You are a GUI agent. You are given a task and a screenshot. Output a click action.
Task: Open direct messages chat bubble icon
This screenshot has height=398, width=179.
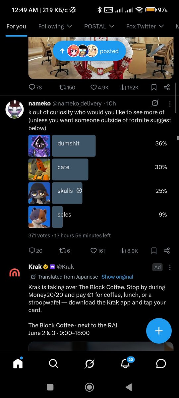click(161, 364)
